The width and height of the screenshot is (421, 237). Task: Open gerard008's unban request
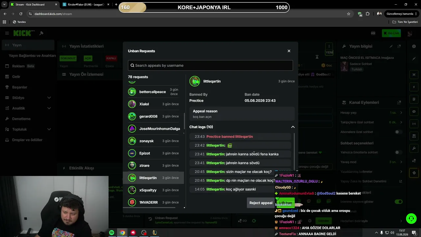tap(153, 117)
